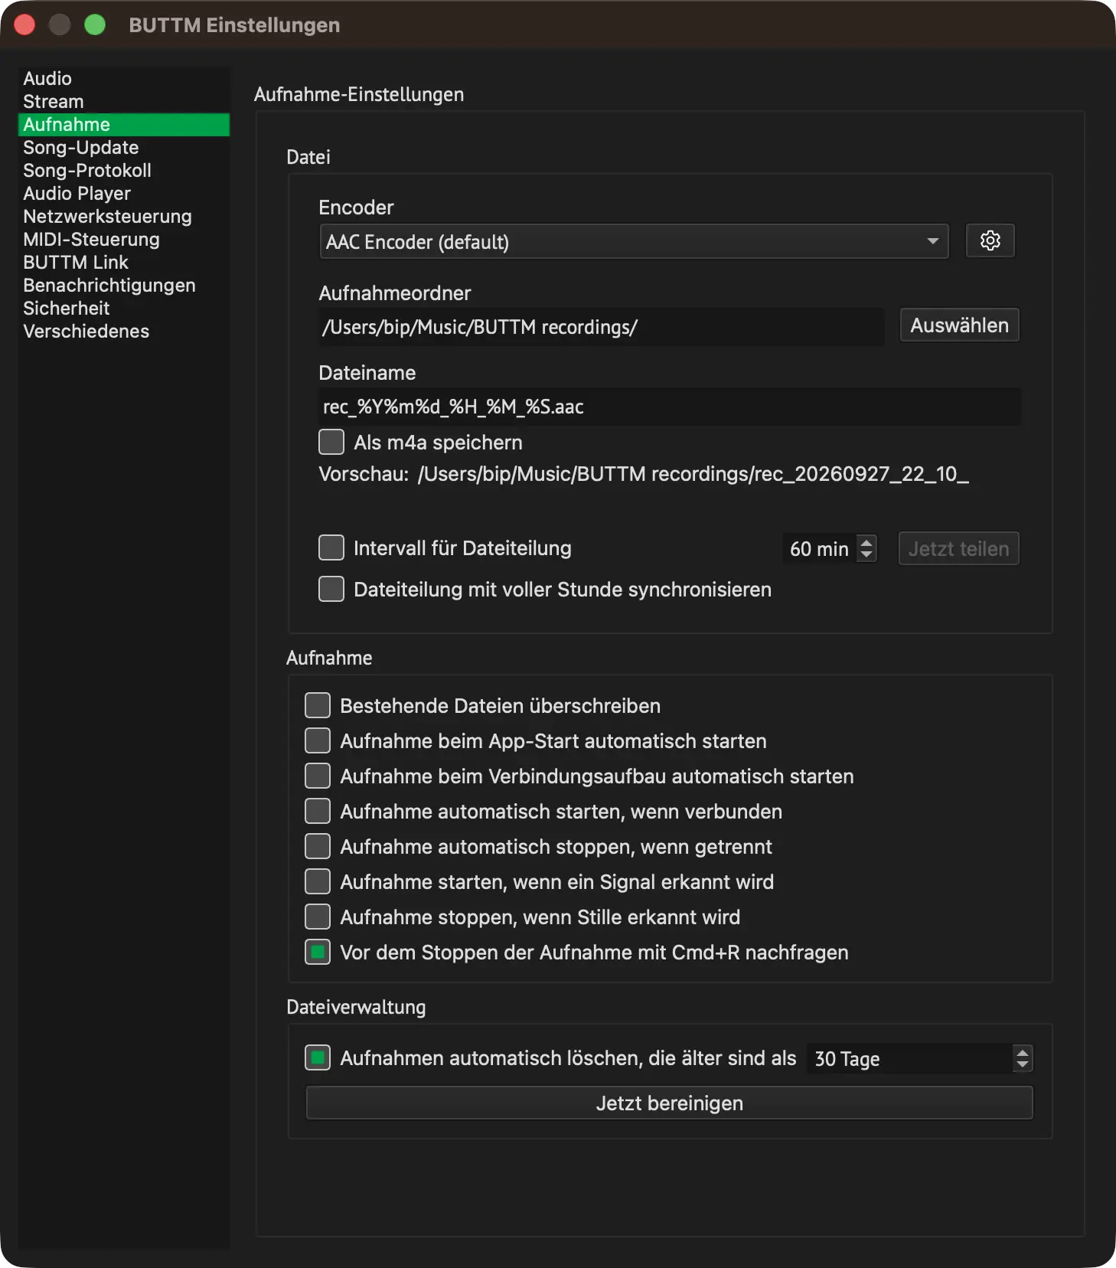Expand the Encoder dropdown
The height and width of the screenshot is (1268, 1116).
click(x=634, y=241)
